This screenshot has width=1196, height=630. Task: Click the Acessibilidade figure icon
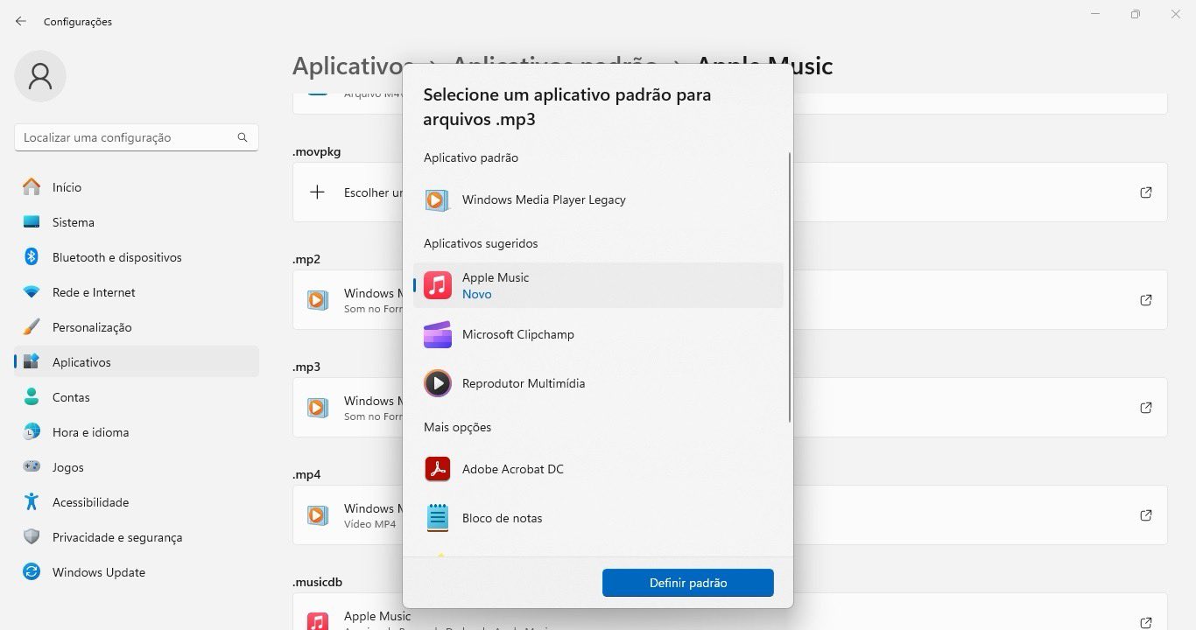pos(32,502)
